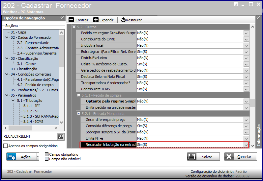Open the Gerar diferença de preço dropdown
Viewport: 263px width, 181px height.
point(246,120)
